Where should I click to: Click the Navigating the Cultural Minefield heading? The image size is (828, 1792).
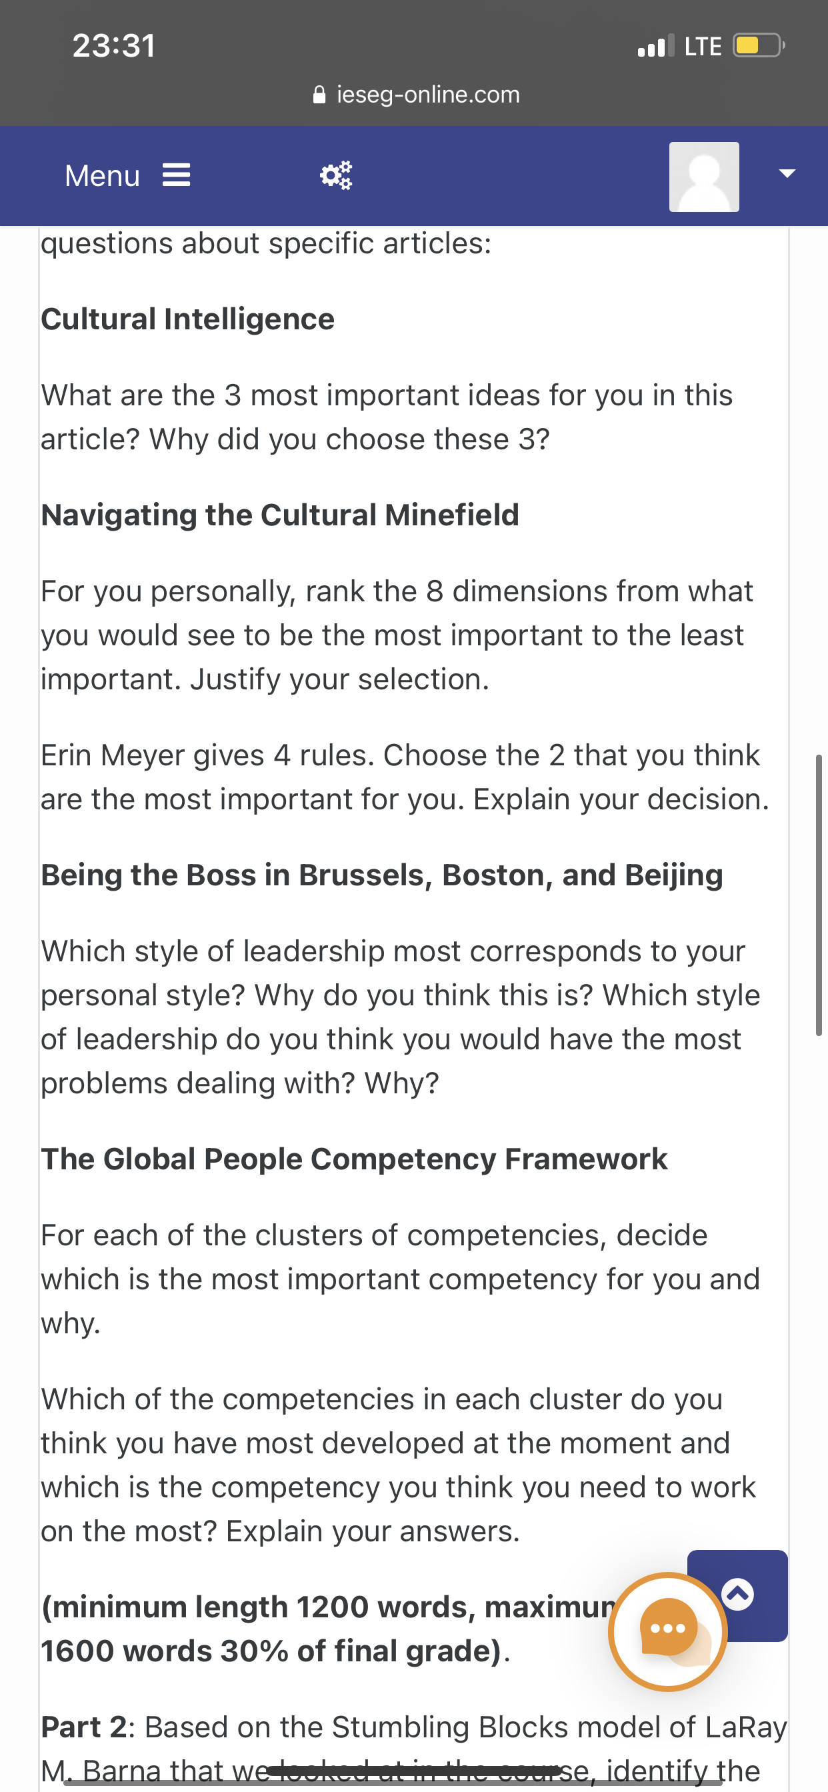click(280, 515)
